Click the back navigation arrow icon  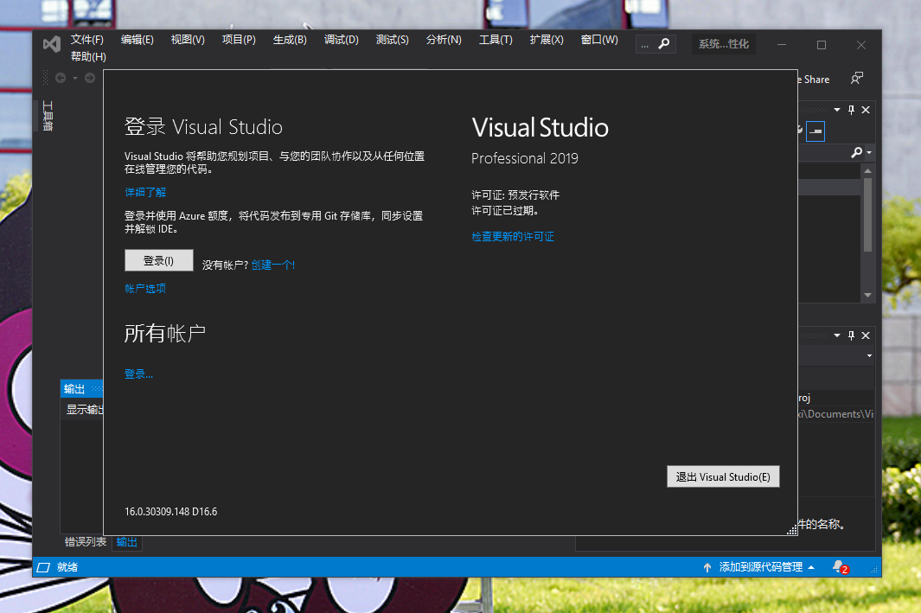coord(61,77)
